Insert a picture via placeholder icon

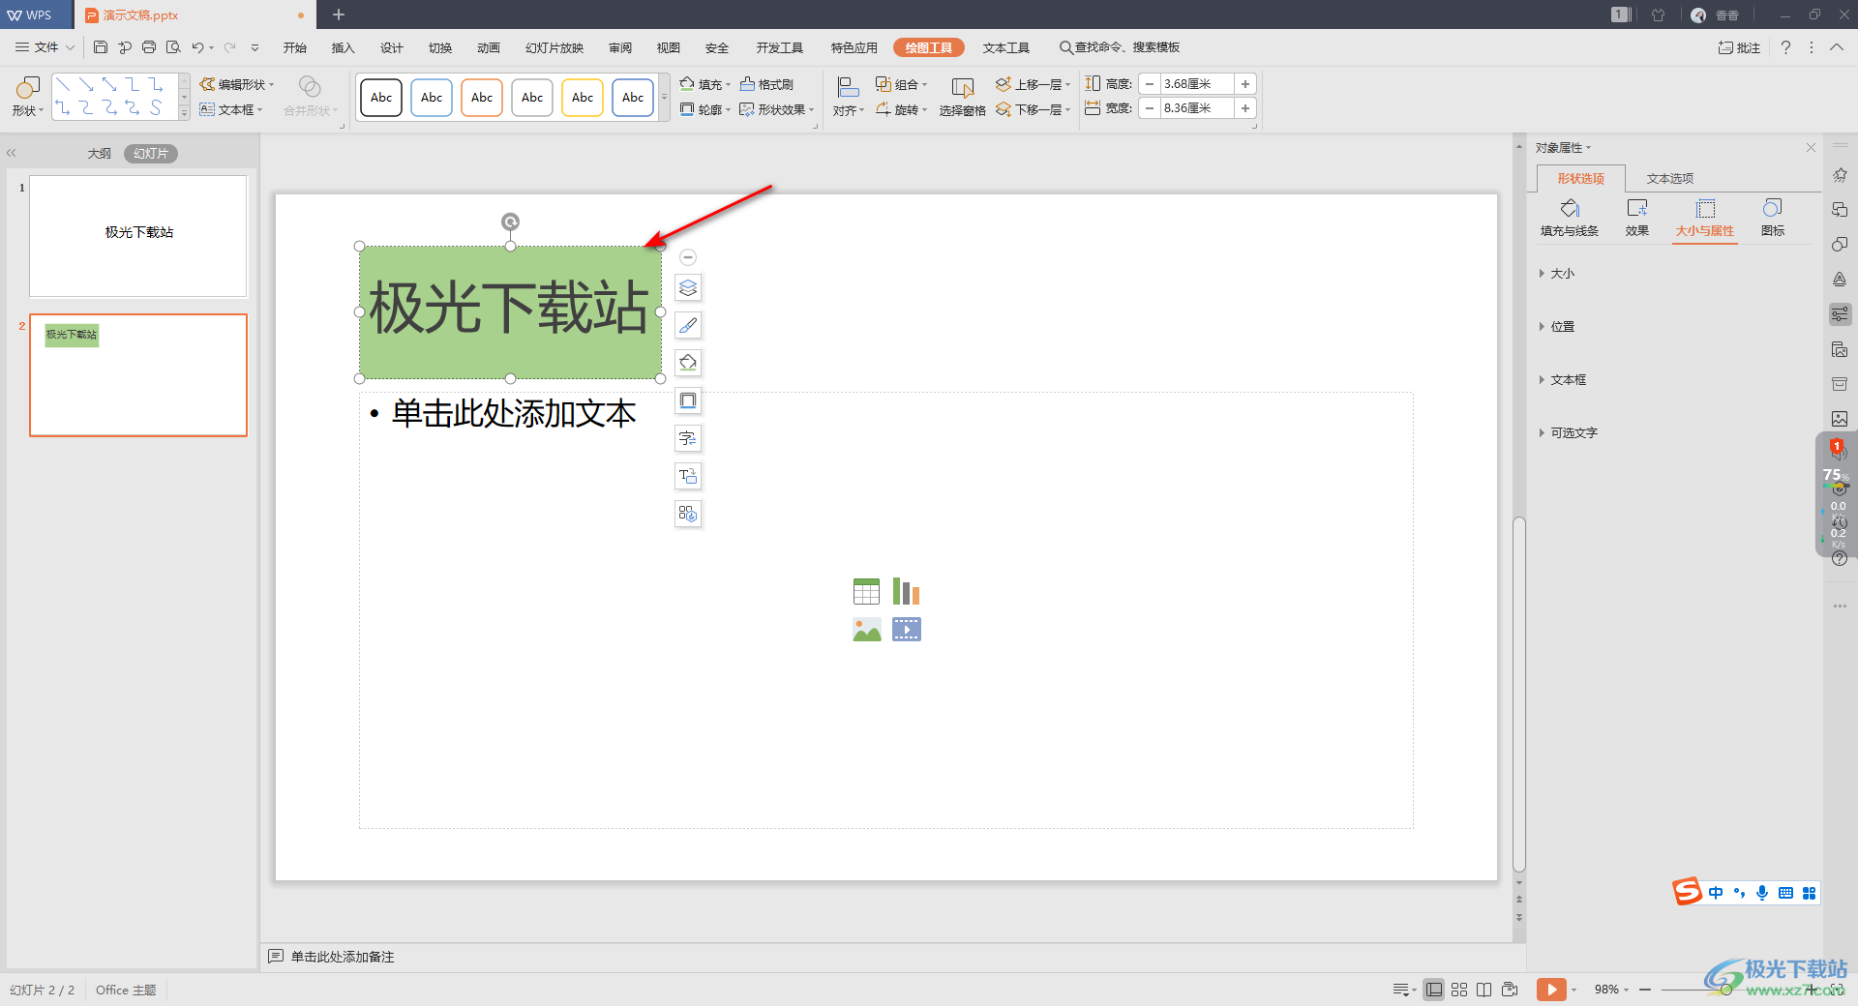[x=867, y=630]
